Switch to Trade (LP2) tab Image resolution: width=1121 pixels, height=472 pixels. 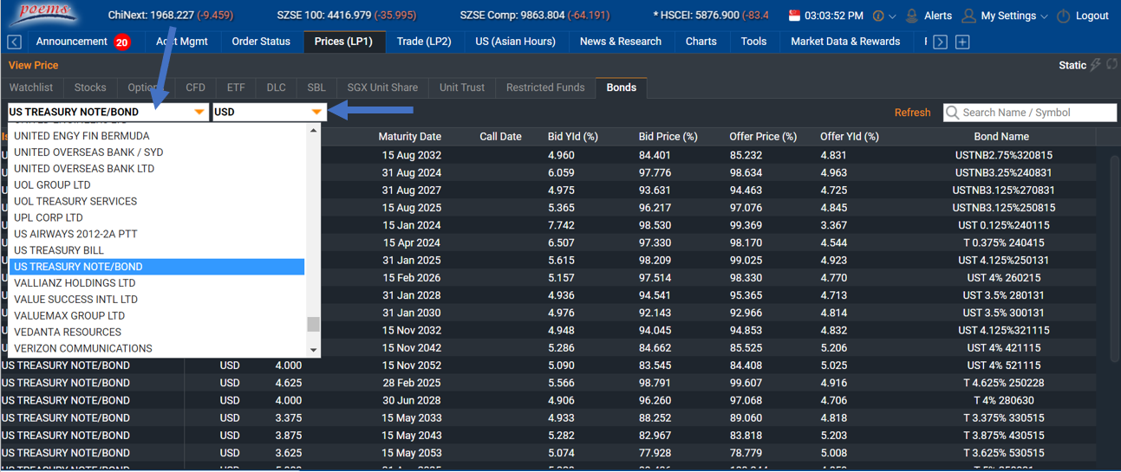pos(424,42)
